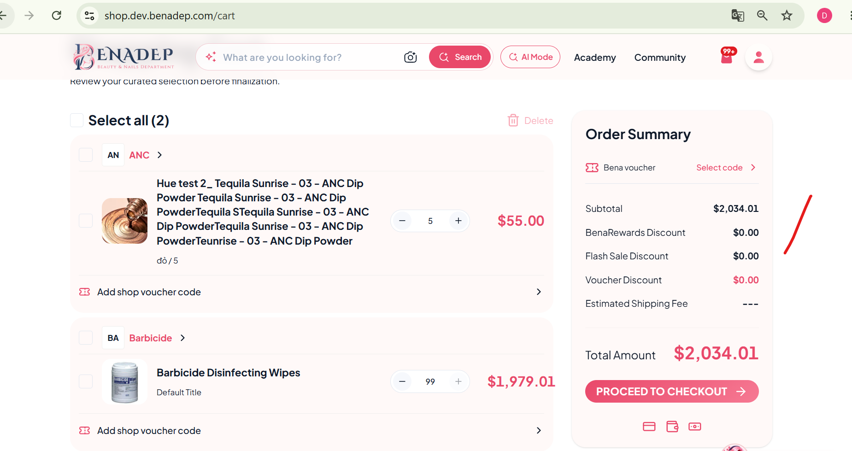Viewport: 852px width, 451px height.
Task: Click the browser address bar URL
Action: (x=170, y=16)
